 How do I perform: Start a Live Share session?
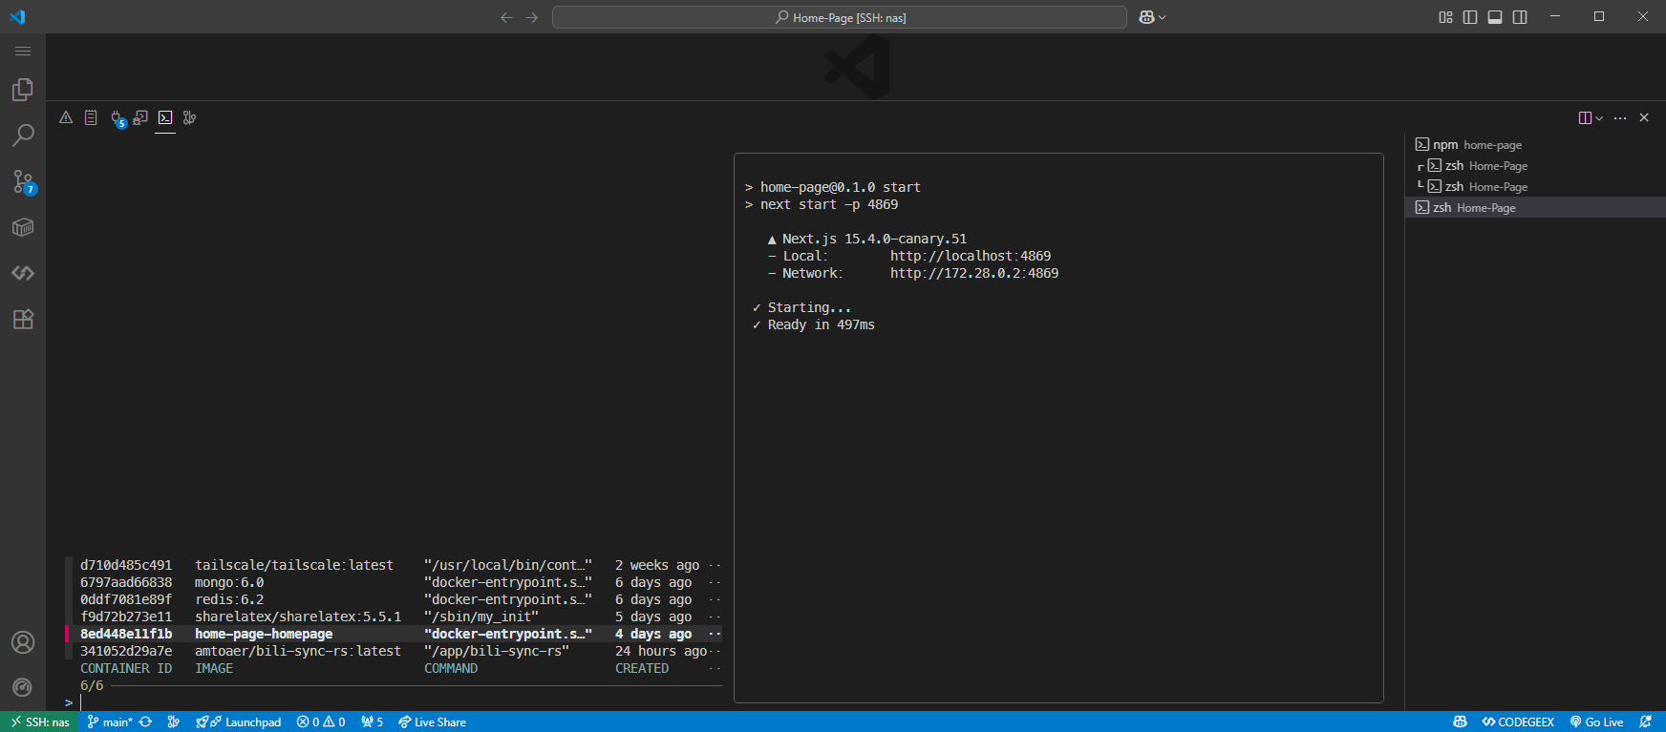pos(432,722)
